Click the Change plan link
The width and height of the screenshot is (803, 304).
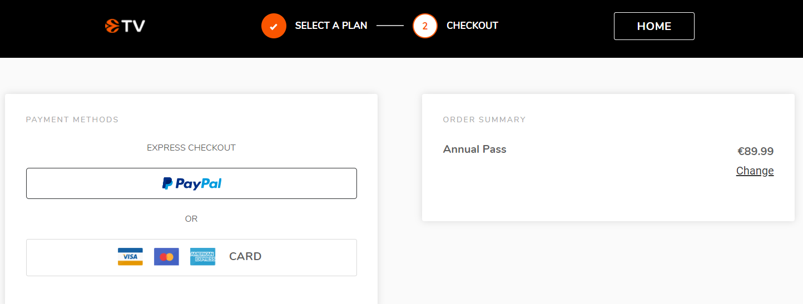click(755, 171)
